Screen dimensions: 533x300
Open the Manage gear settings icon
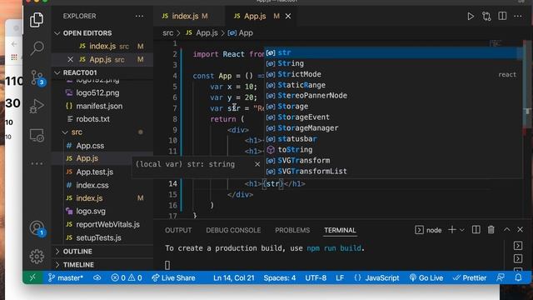[x=37, y=257]
